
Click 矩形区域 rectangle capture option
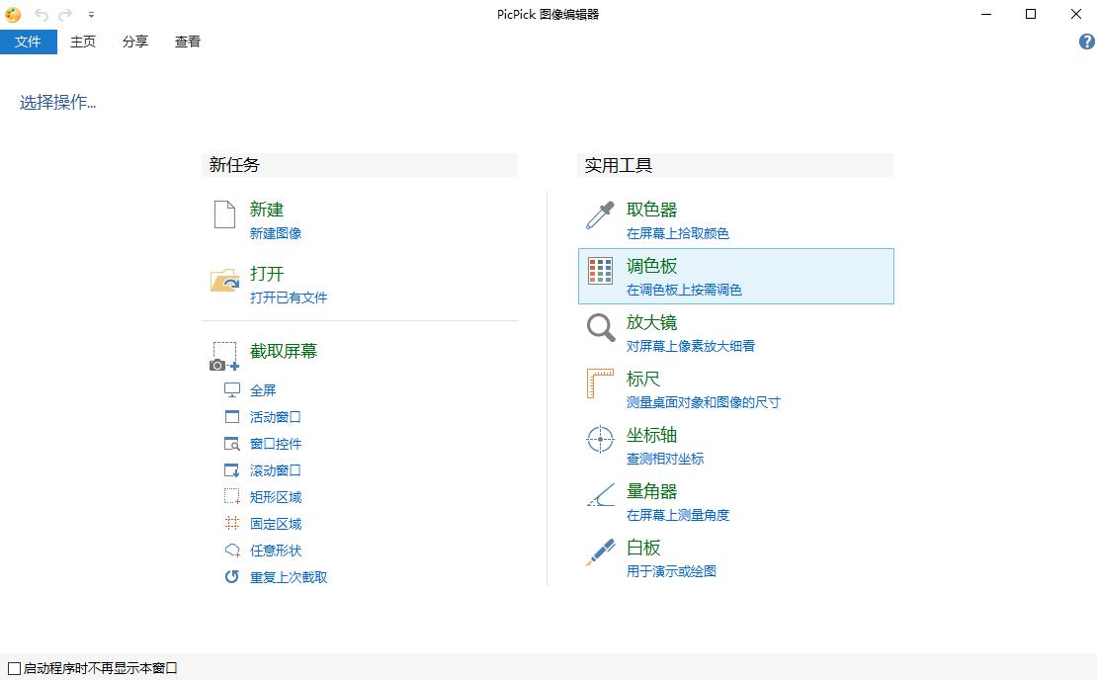[x=275, y=496]
